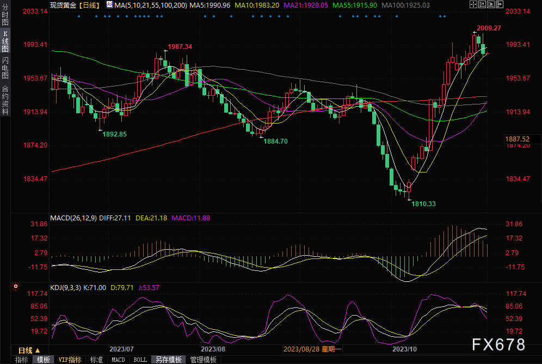The width and height of the screenshot is (542, 364).
Task: Click the 1810.33 low price marker
Action: [422, 203]
